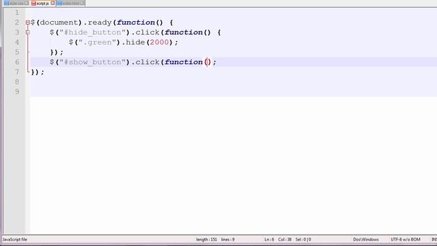Click the closing }); on line 5
The width and height of the screenshot is (437, 246).
(x=57, y=52)
